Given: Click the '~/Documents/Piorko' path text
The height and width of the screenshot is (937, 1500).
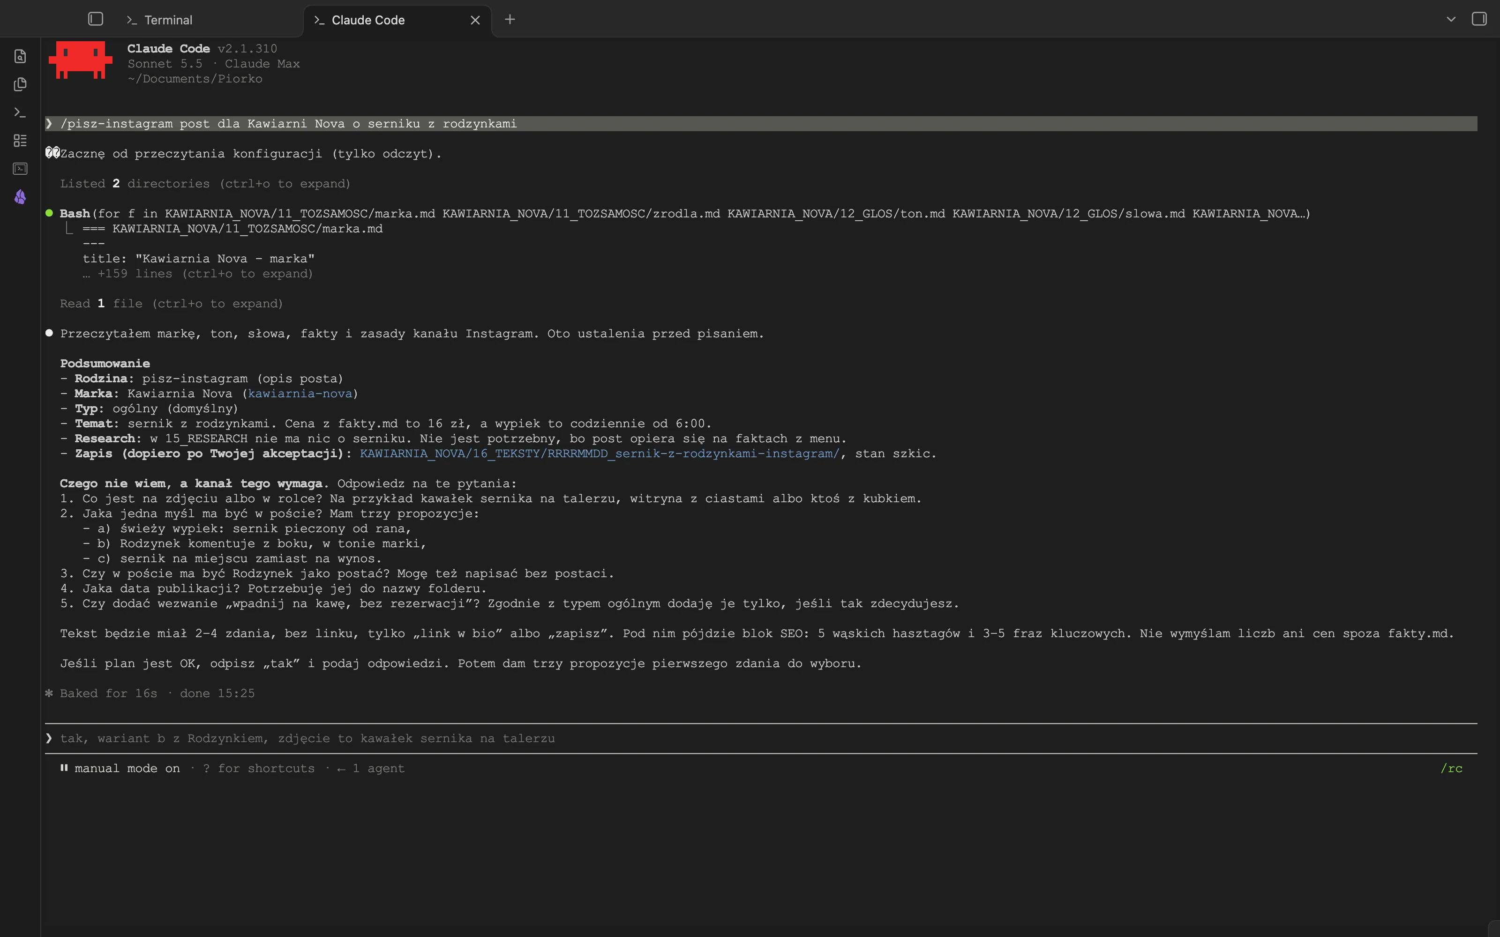Looking at the screenshot, I should (195, 79).
